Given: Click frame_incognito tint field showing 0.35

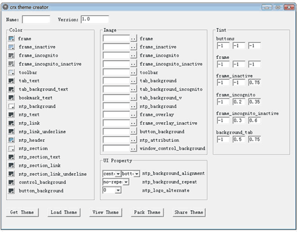Looking at the screenshot, I should click(254, 102).
